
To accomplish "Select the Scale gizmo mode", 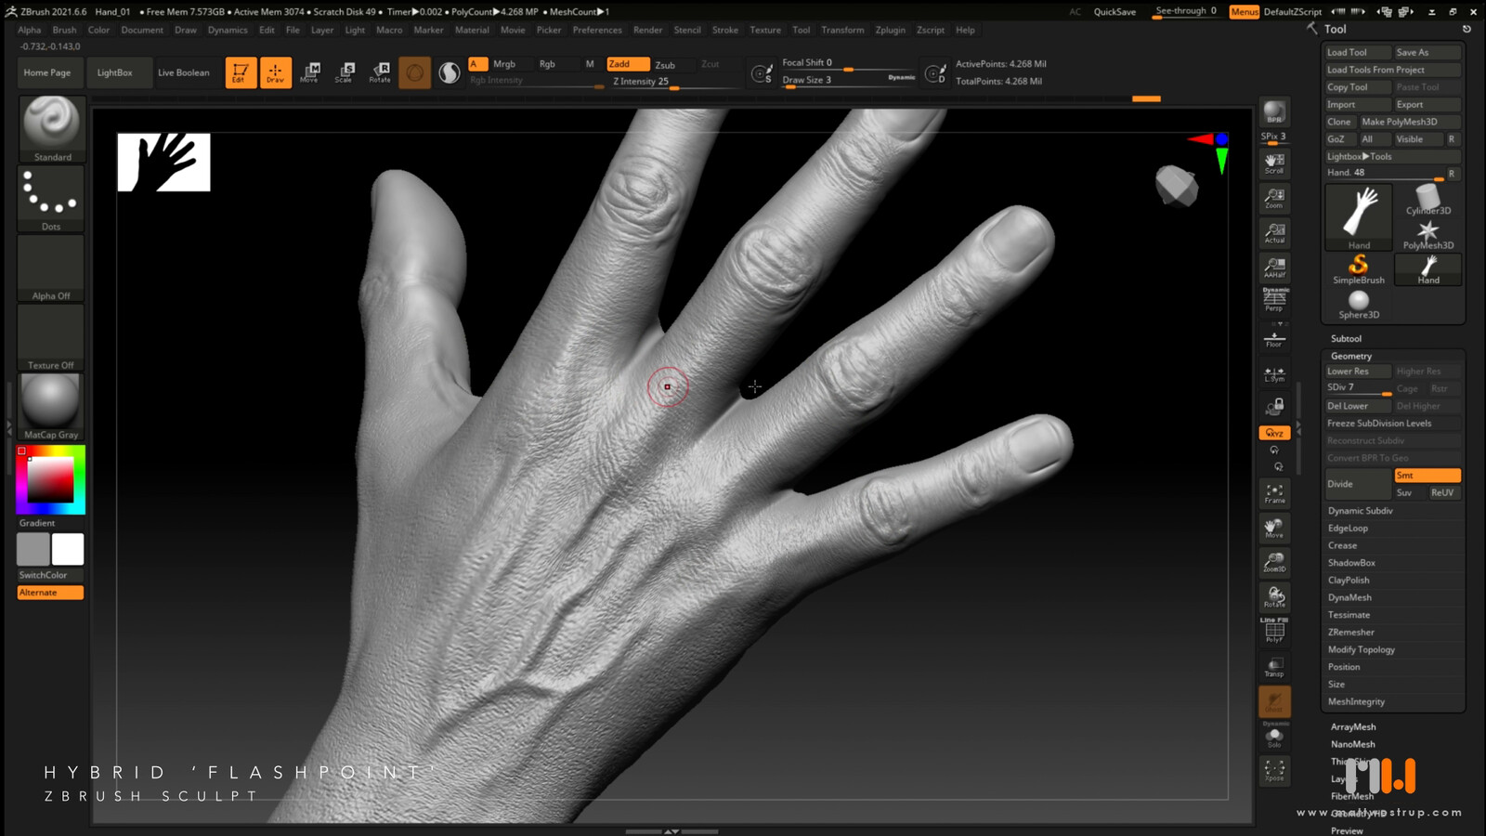I will tap(345, 72).
